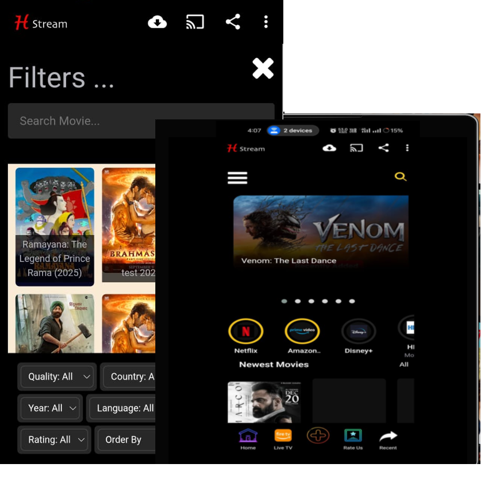
Task: Open the Netflix category icon
Action: coord(246,331)
